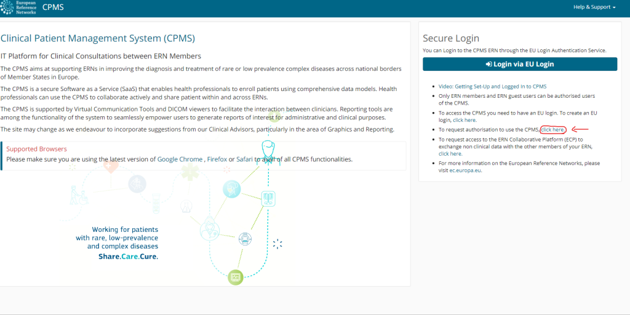Click the IT Platform for Clinical Consultations subheading
This screenshot has width=630, height=315.
[x=101, y=56]
